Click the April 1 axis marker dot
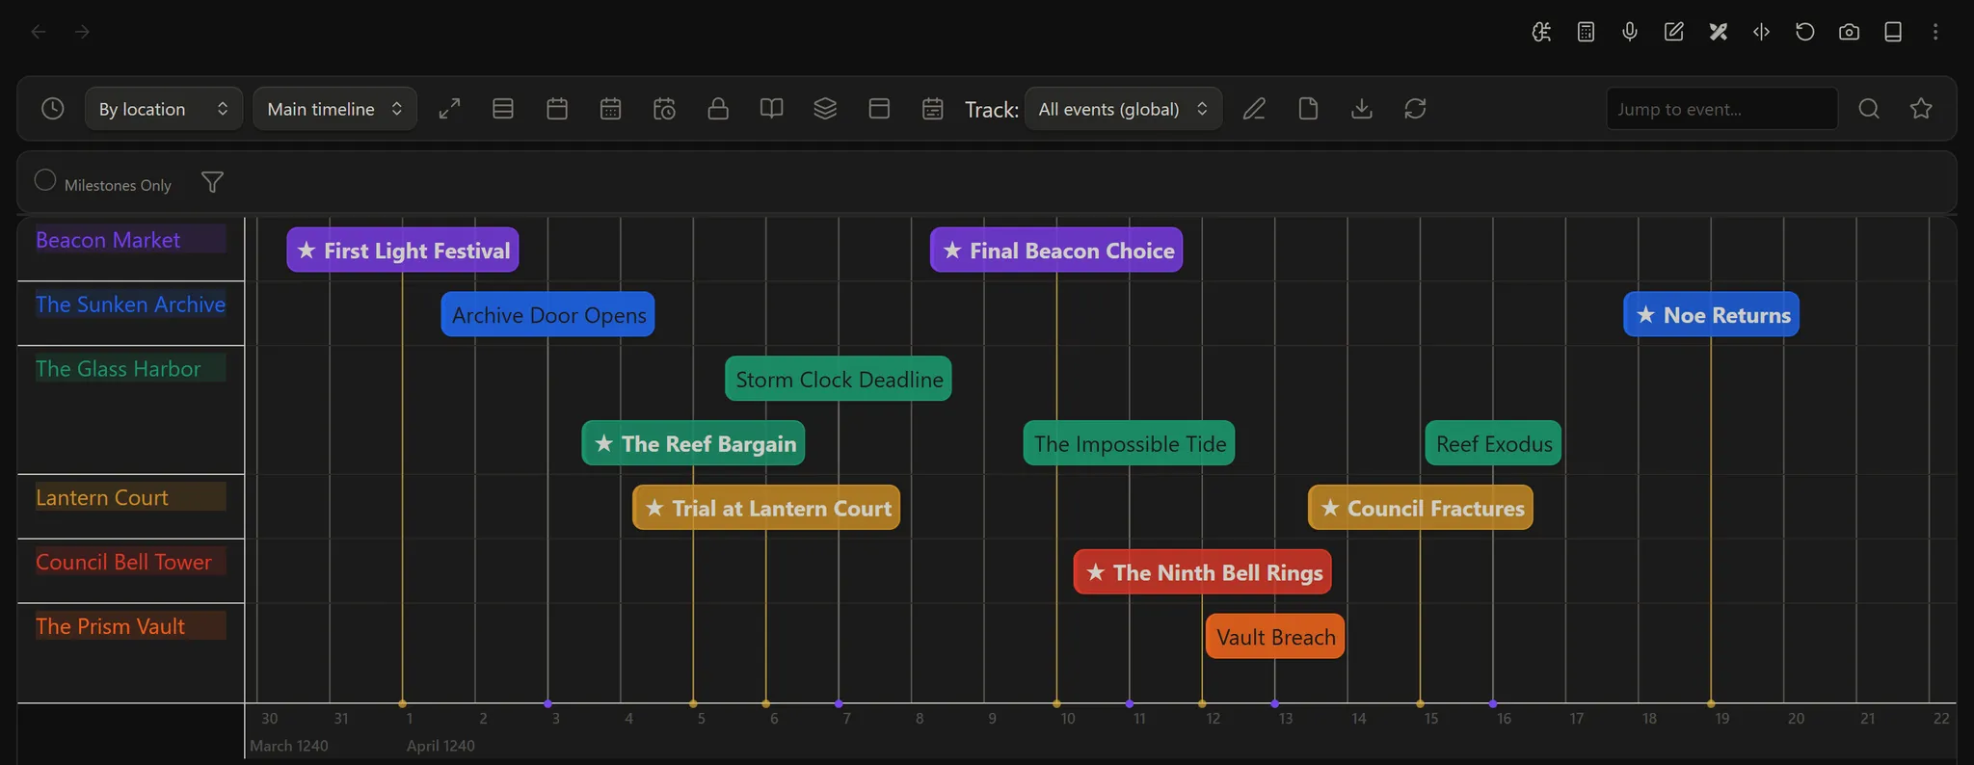Screen dimensions: 1974x765 pos(403,703)
